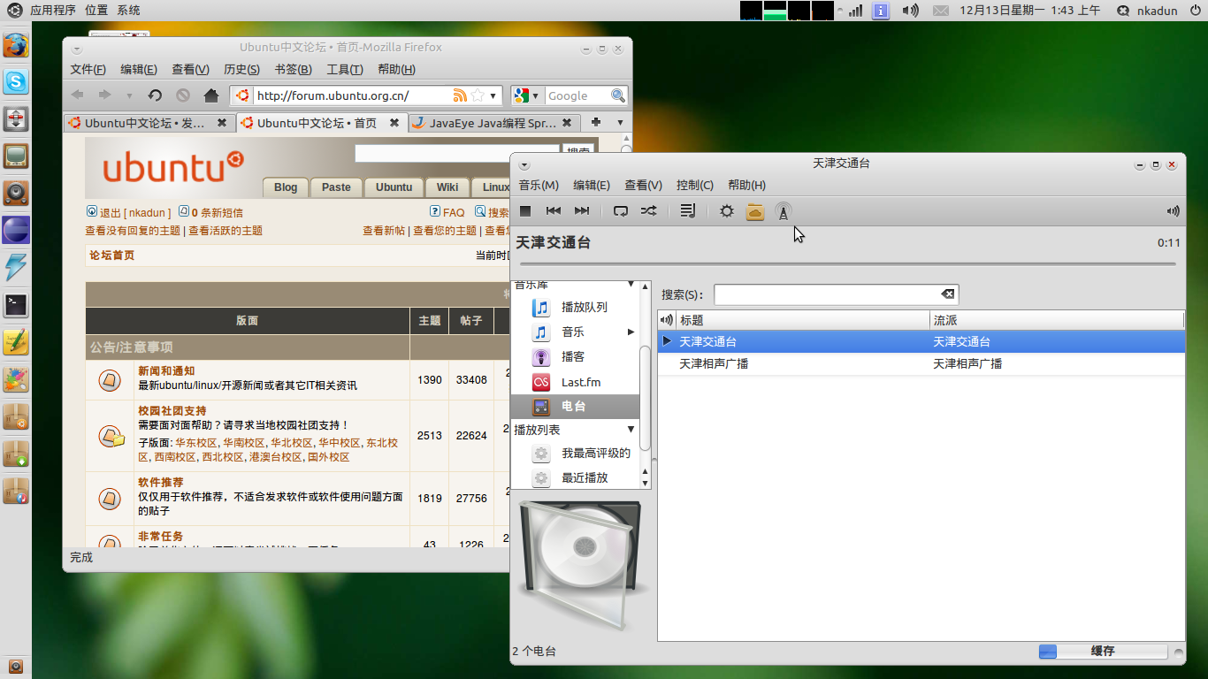Open the orange cloud music store icon
The height and width of the screenshot is (679, 1208).
(x=755, y=211)
